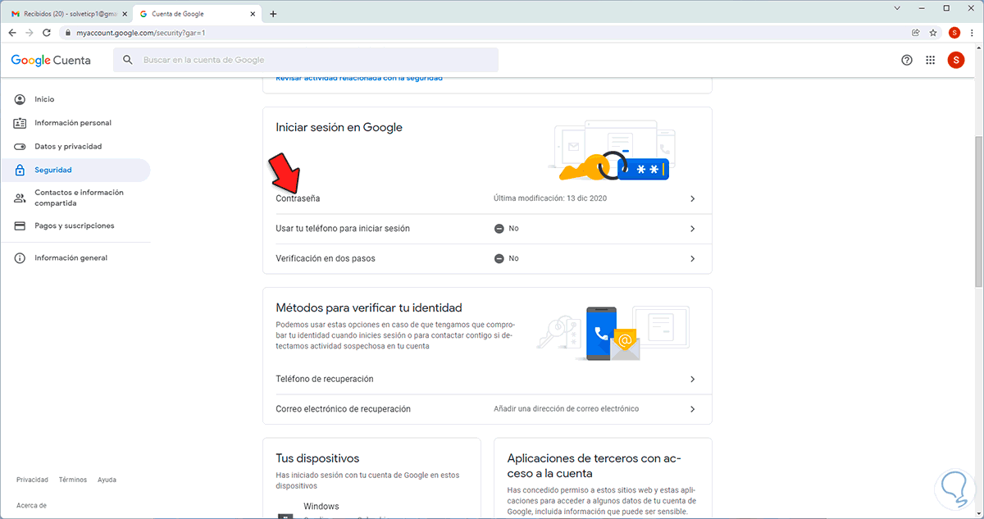
Task: Expand the Verificación en dos pasos chevron
Action: click(x=692, y=258)
